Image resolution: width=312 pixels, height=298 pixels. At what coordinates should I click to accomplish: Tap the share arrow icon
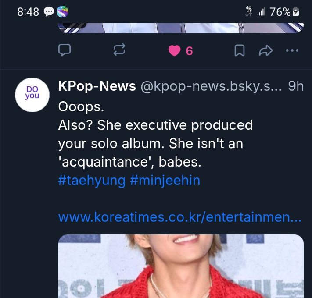(265, 51)
